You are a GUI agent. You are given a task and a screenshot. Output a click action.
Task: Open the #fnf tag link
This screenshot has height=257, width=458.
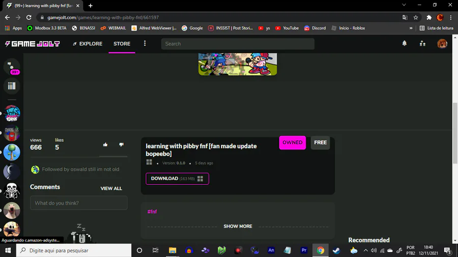pos(152,212)
